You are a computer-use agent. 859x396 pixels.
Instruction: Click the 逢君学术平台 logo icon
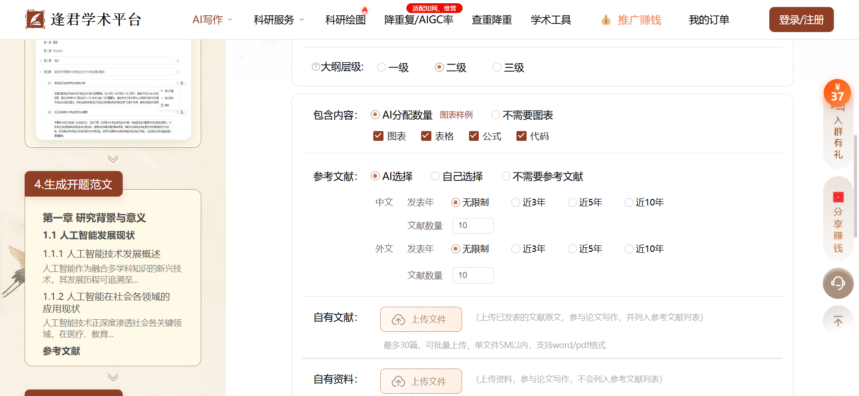pos(35,20)
